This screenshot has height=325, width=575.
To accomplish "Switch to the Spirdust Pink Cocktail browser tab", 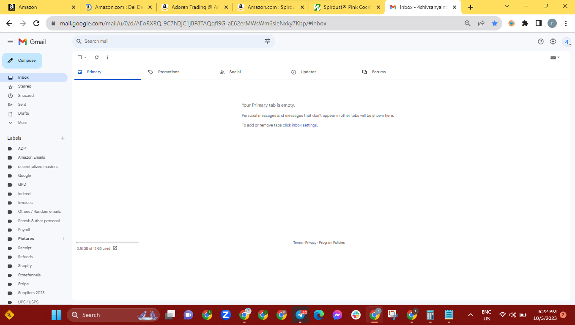I will 347,7.
